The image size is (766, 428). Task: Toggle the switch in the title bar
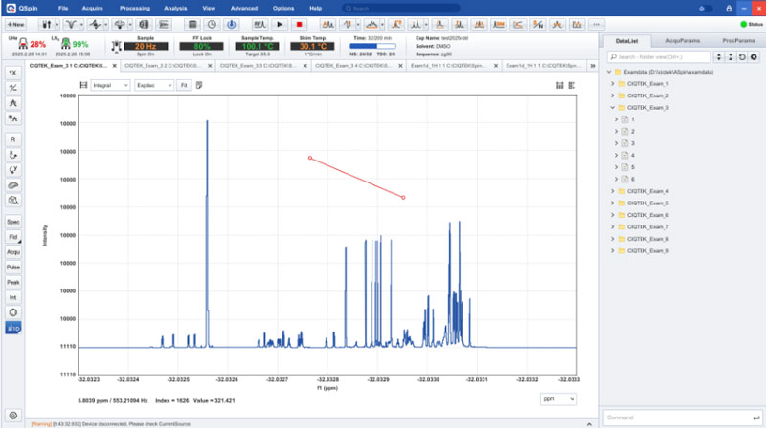(706, 8)
